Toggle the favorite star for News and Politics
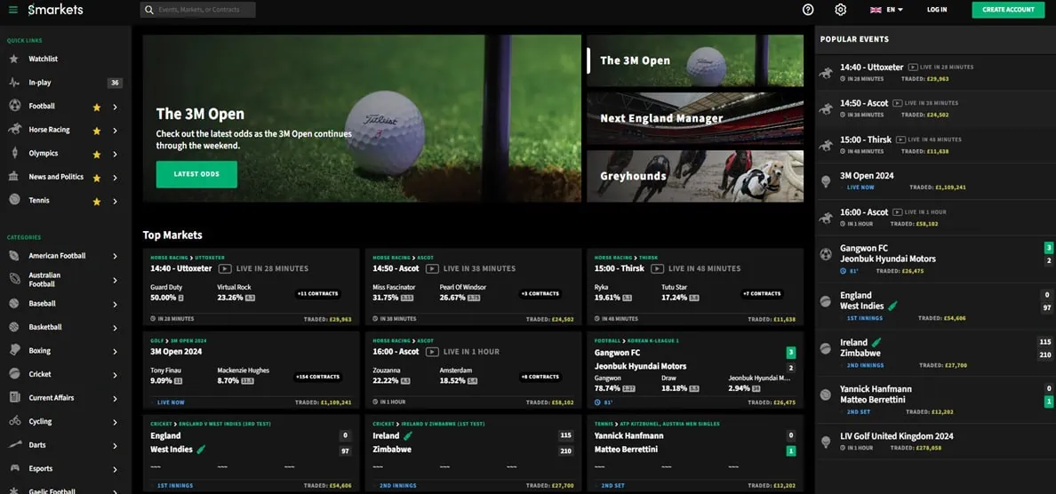Screen dimensions: 1056x494 [x=96, y=178]
